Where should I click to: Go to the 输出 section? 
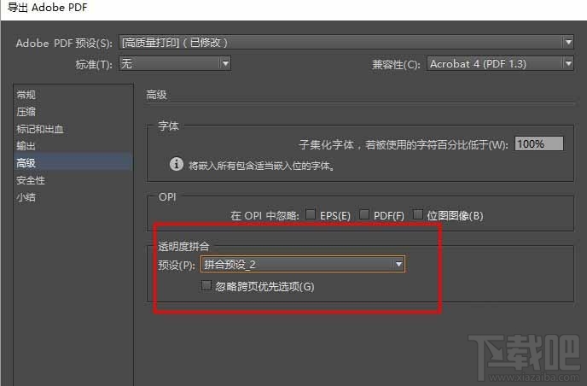[26, 146]
